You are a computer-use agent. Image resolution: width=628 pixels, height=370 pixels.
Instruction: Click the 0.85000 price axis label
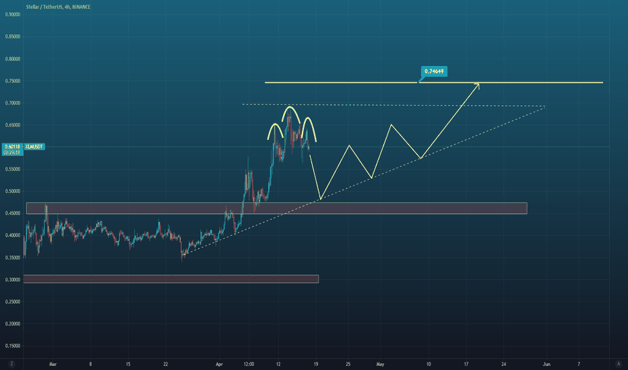(12, 36)
